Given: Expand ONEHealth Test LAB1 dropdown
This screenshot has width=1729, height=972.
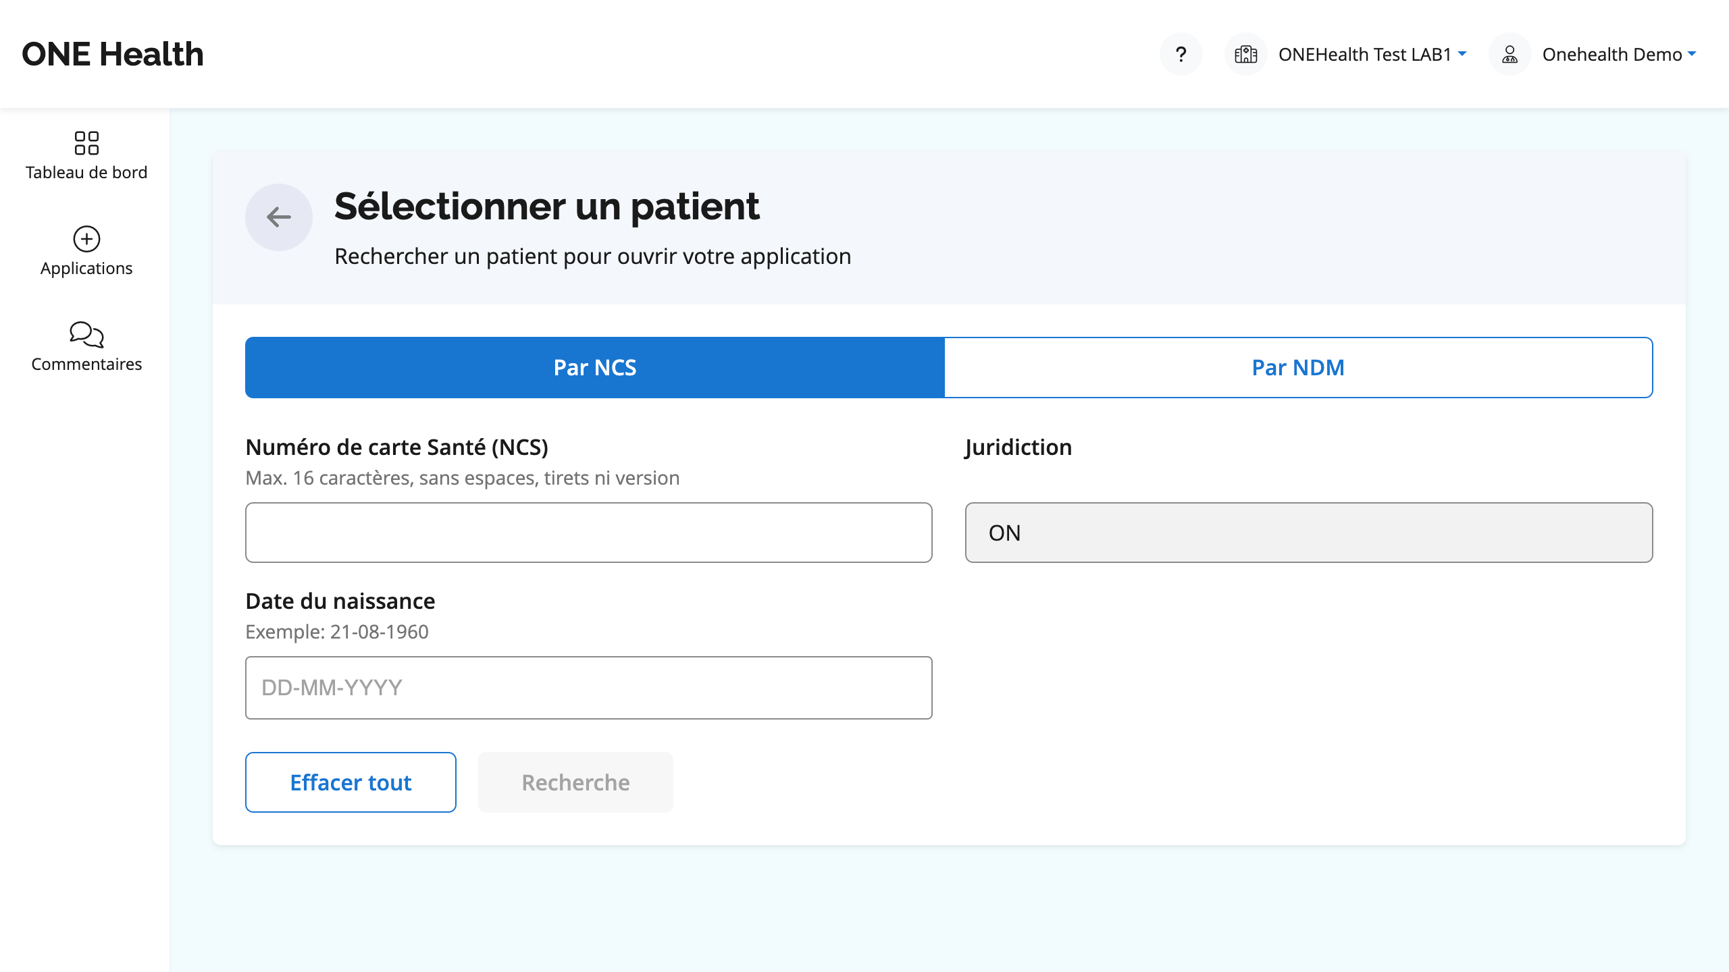Looking at the screenshot, I should click(x=1372, y=54).
